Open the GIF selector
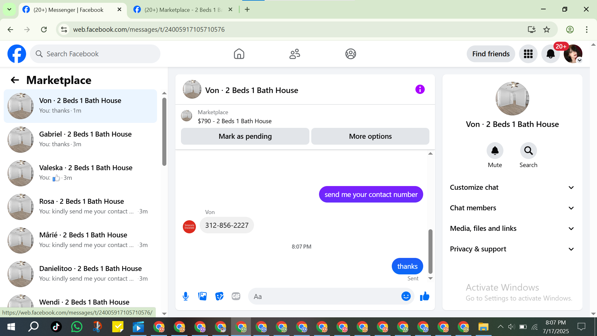 [x=236, y=296]
